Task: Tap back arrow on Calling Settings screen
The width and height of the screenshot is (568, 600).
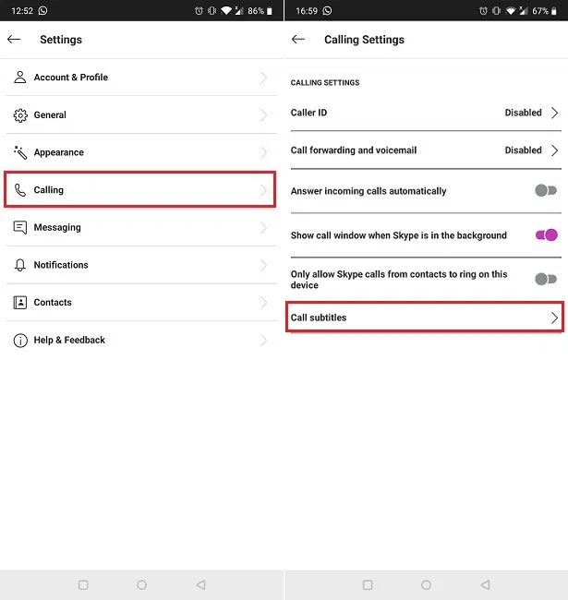Action: click(x=297, y=39)
